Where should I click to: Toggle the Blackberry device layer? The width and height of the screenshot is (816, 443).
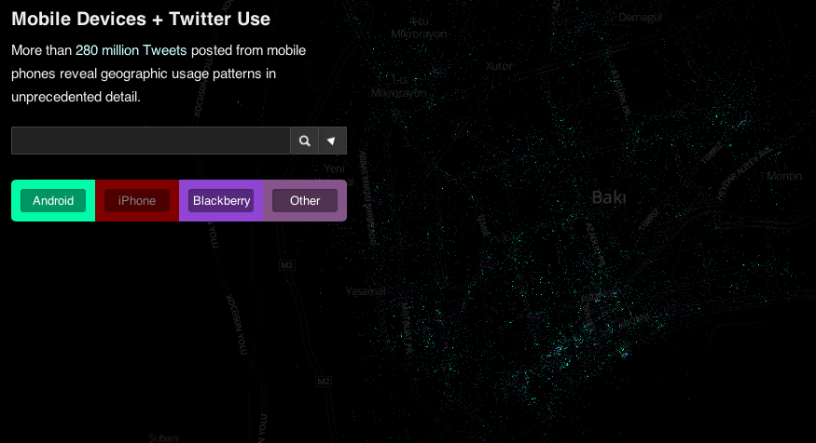point(221,200)
